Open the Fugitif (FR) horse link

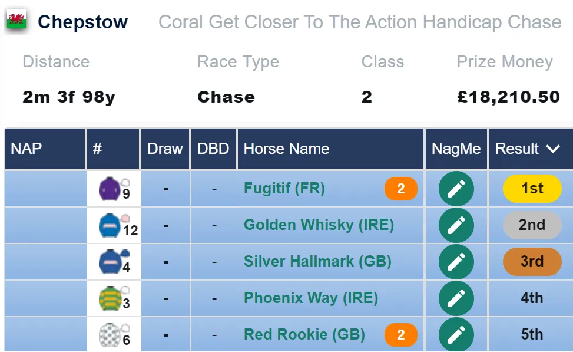pos(284,189)
